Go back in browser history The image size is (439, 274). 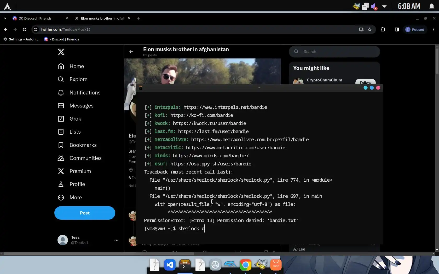(x=6, y=29)
